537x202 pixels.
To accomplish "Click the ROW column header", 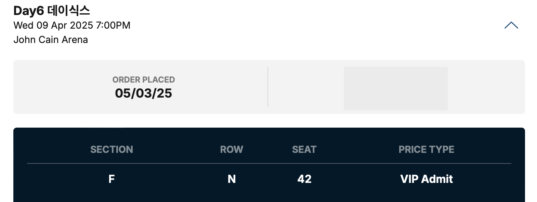I will (232, 149).
